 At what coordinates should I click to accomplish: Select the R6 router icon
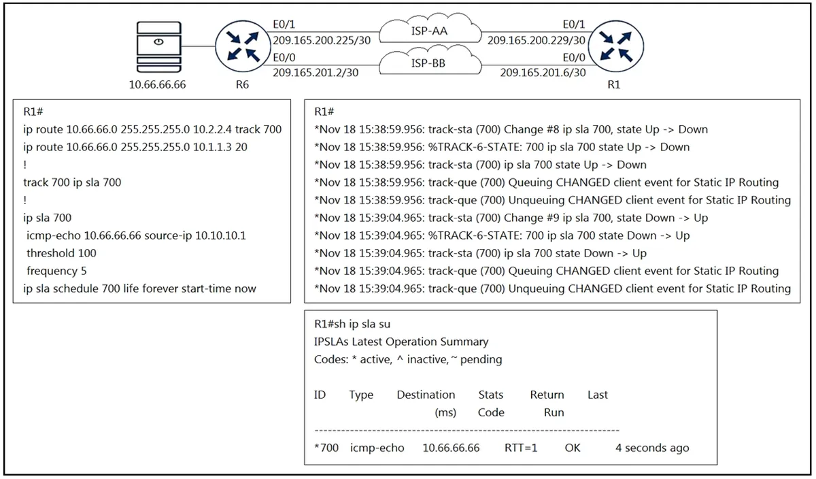point(241,47)
